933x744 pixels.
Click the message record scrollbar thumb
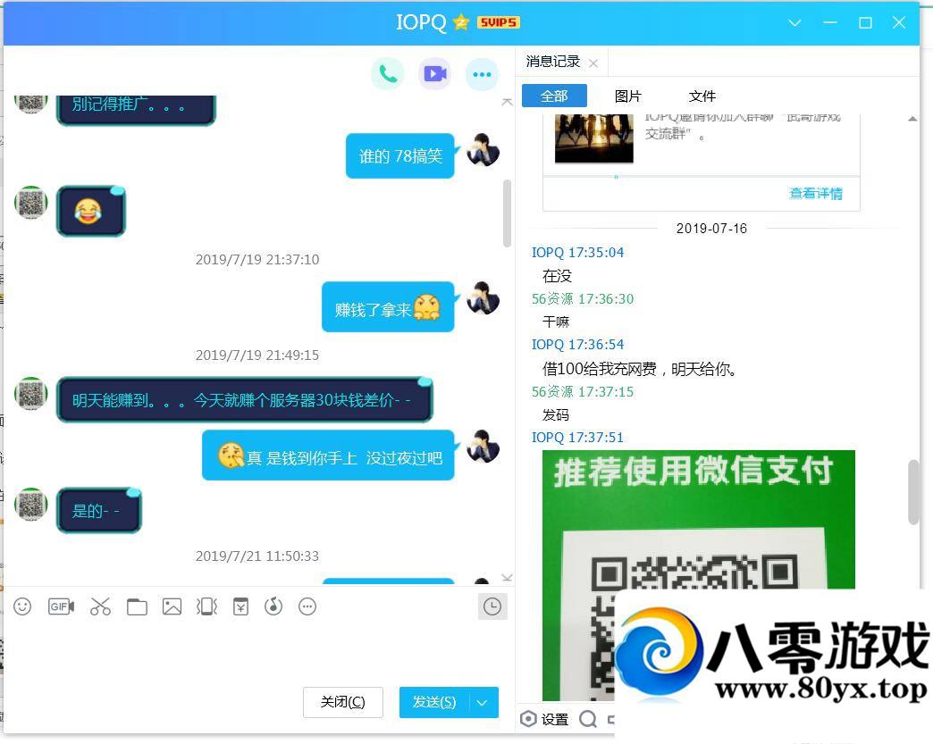point(913,492)
